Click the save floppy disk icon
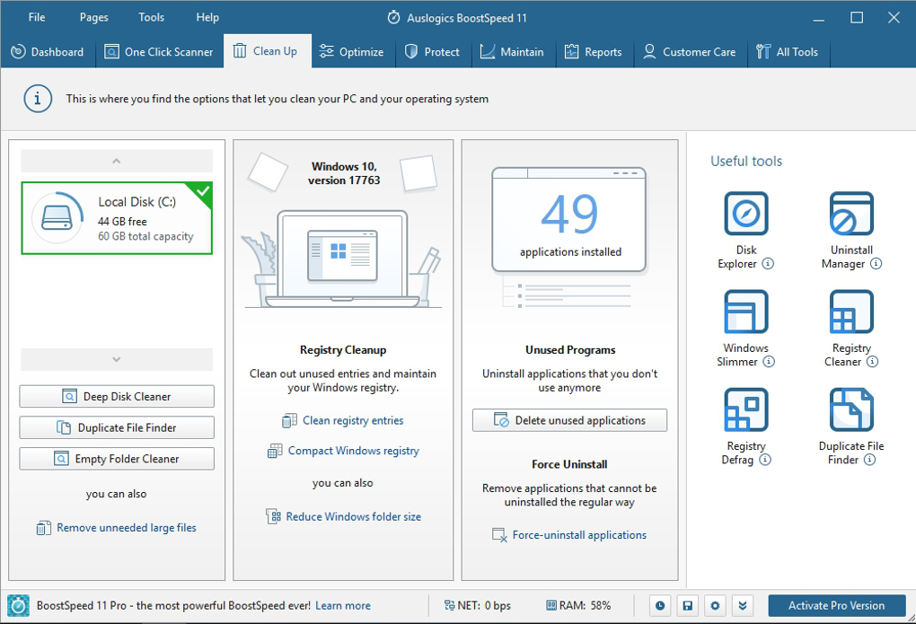 688,606
